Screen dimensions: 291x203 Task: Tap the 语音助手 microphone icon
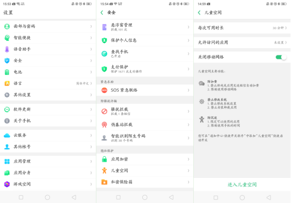click(7, 49)
